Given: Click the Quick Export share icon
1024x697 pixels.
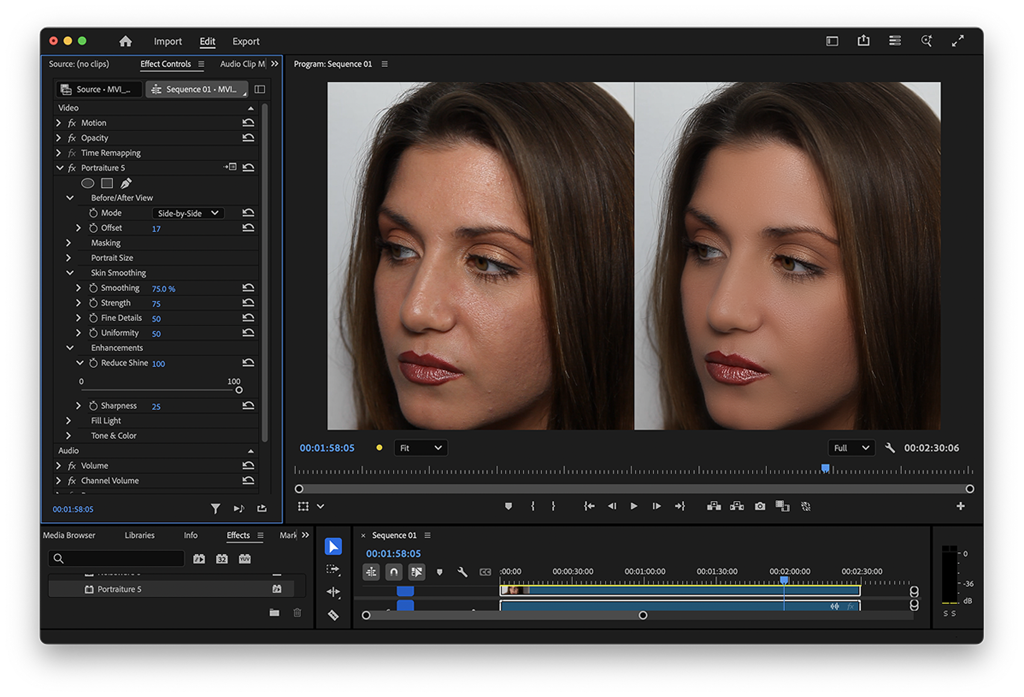Looking at the screenshot, I should 863,41.
